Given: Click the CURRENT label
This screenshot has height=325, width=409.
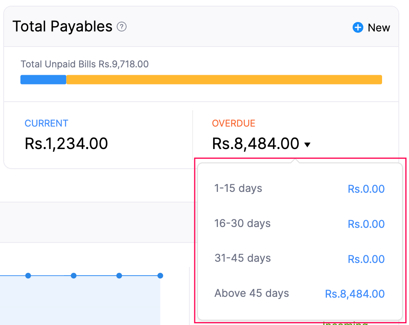Looking at the screenshot, I should pyautogui.click(x=47, y=124).
